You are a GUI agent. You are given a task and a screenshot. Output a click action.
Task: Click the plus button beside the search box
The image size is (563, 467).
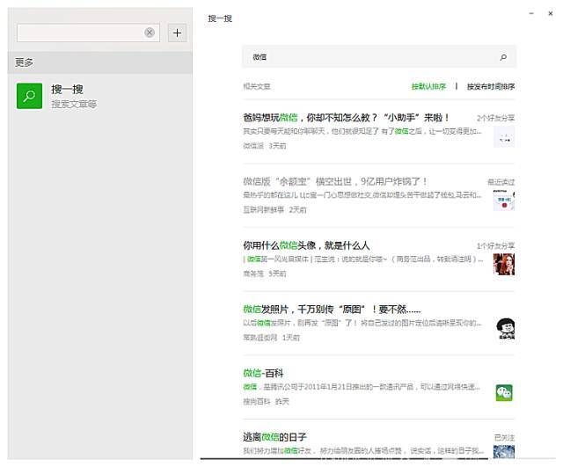177,33
